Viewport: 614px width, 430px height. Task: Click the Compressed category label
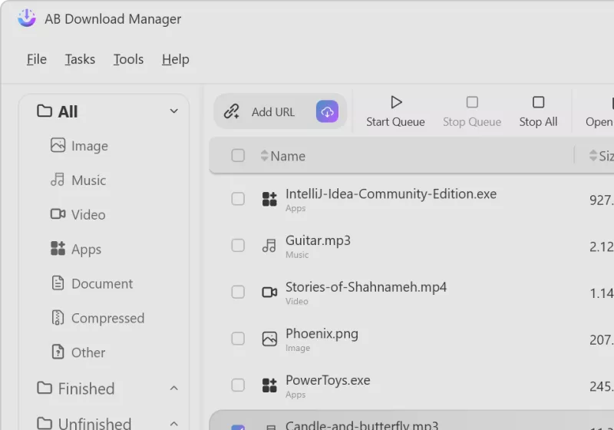pyautogui.click(x=107, y=318)
